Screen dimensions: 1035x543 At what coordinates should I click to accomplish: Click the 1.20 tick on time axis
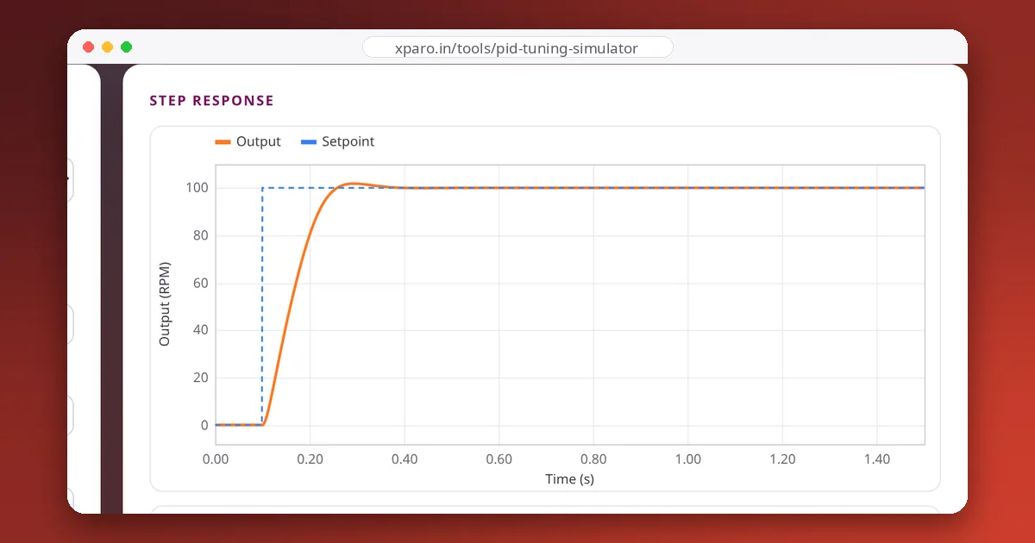pyautogui.click(x=782, y=459)
